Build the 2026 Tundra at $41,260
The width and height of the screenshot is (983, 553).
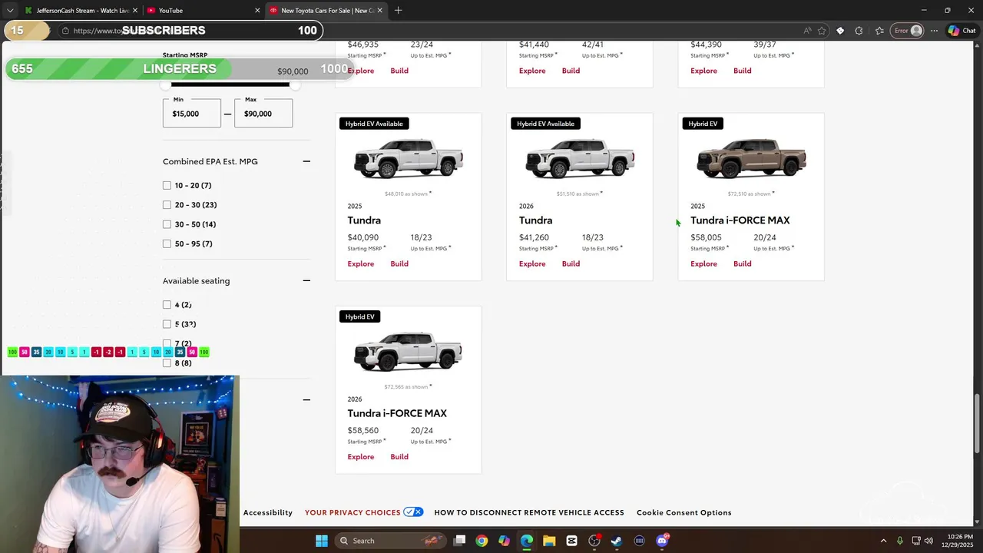pyautogui.click(x=571, y=263)
